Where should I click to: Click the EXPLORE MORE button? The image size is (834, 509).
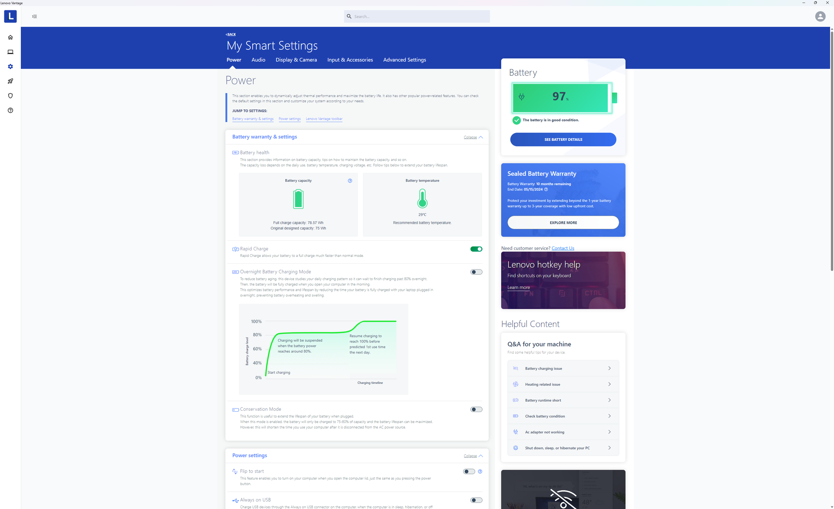point(563,223)
